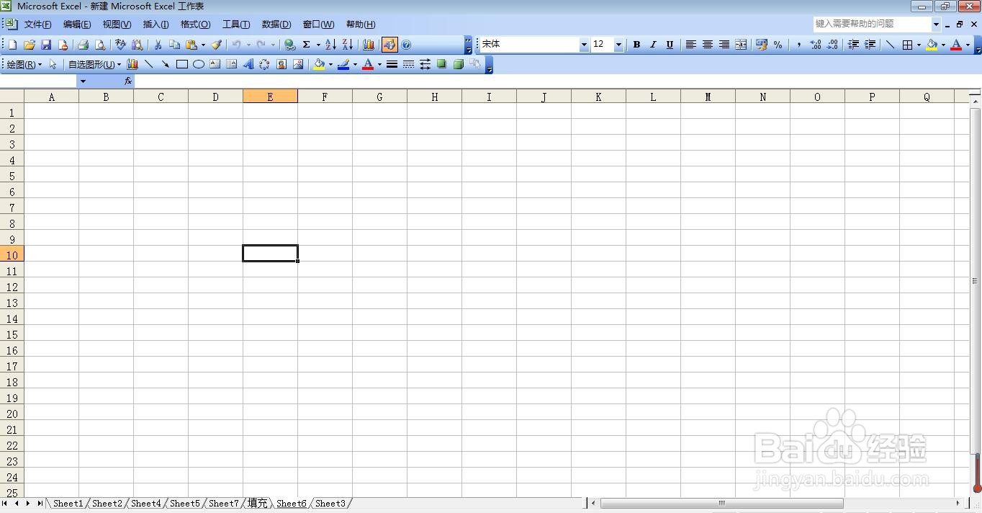Select the Line drawing tool
Image resolution: width=982 pixels, height=513 pixels.
pyautogui.click(x=148, y=64)
